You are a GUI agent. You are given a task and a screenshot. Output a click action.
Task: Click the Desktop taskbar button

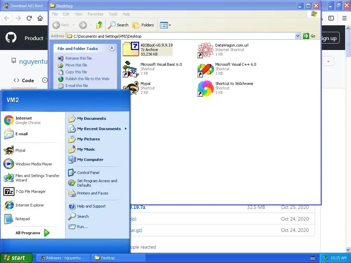(x=119, y=258)
